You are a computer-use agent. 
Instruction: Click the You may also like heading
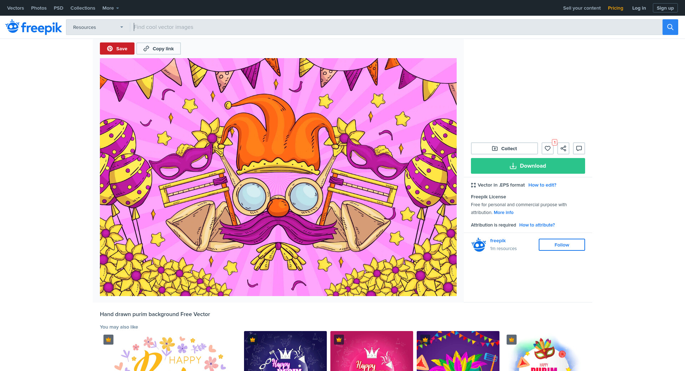point(119,327)
